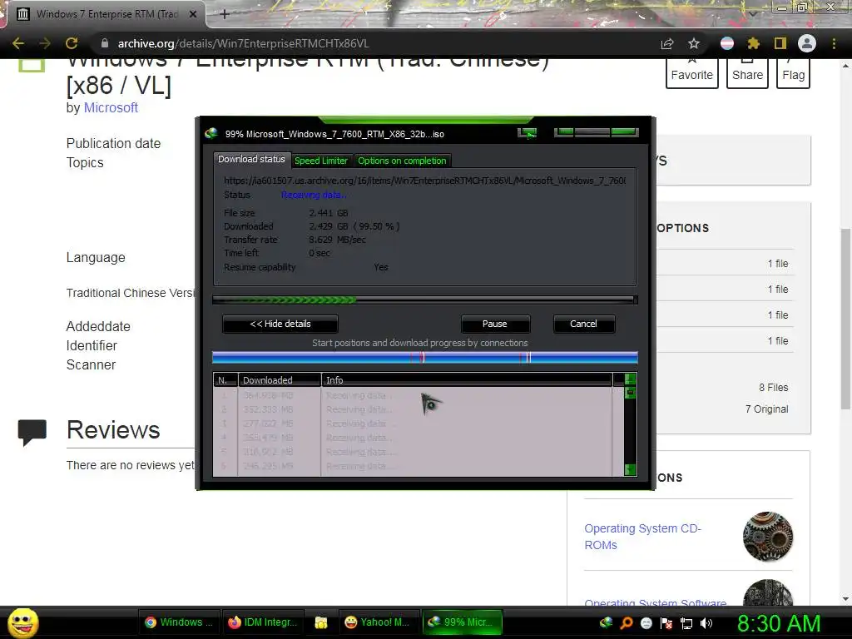Click the Downloaded column header
This screenshot has width=852, height=639.
coord(280,379)
